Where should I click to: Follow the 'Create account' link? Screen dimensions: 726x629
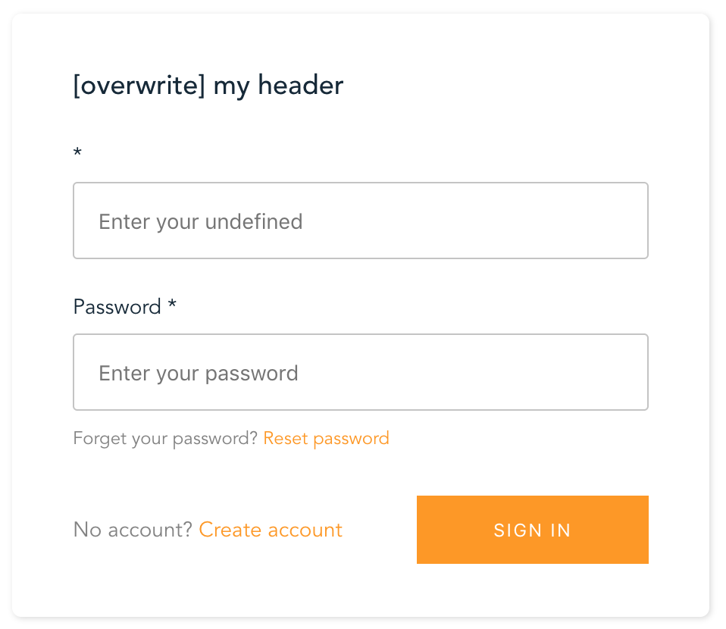[x=271, y=530]
